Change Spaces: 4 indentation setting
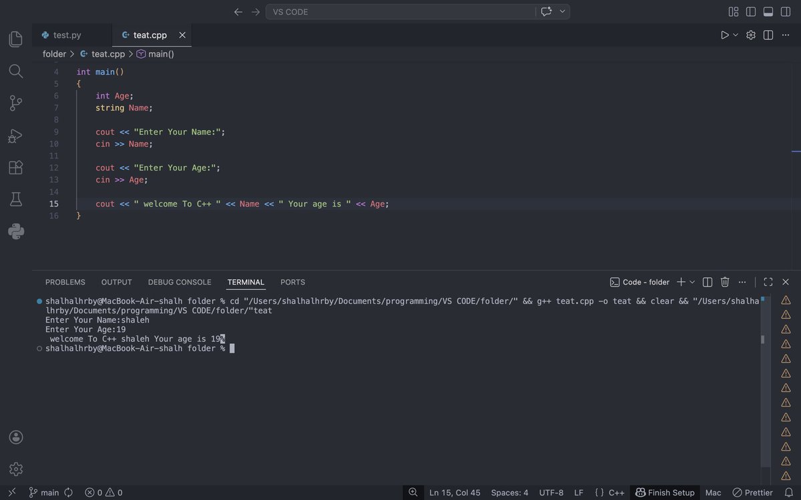This screenshot has width=801, height=500. [x=509, y=493]
